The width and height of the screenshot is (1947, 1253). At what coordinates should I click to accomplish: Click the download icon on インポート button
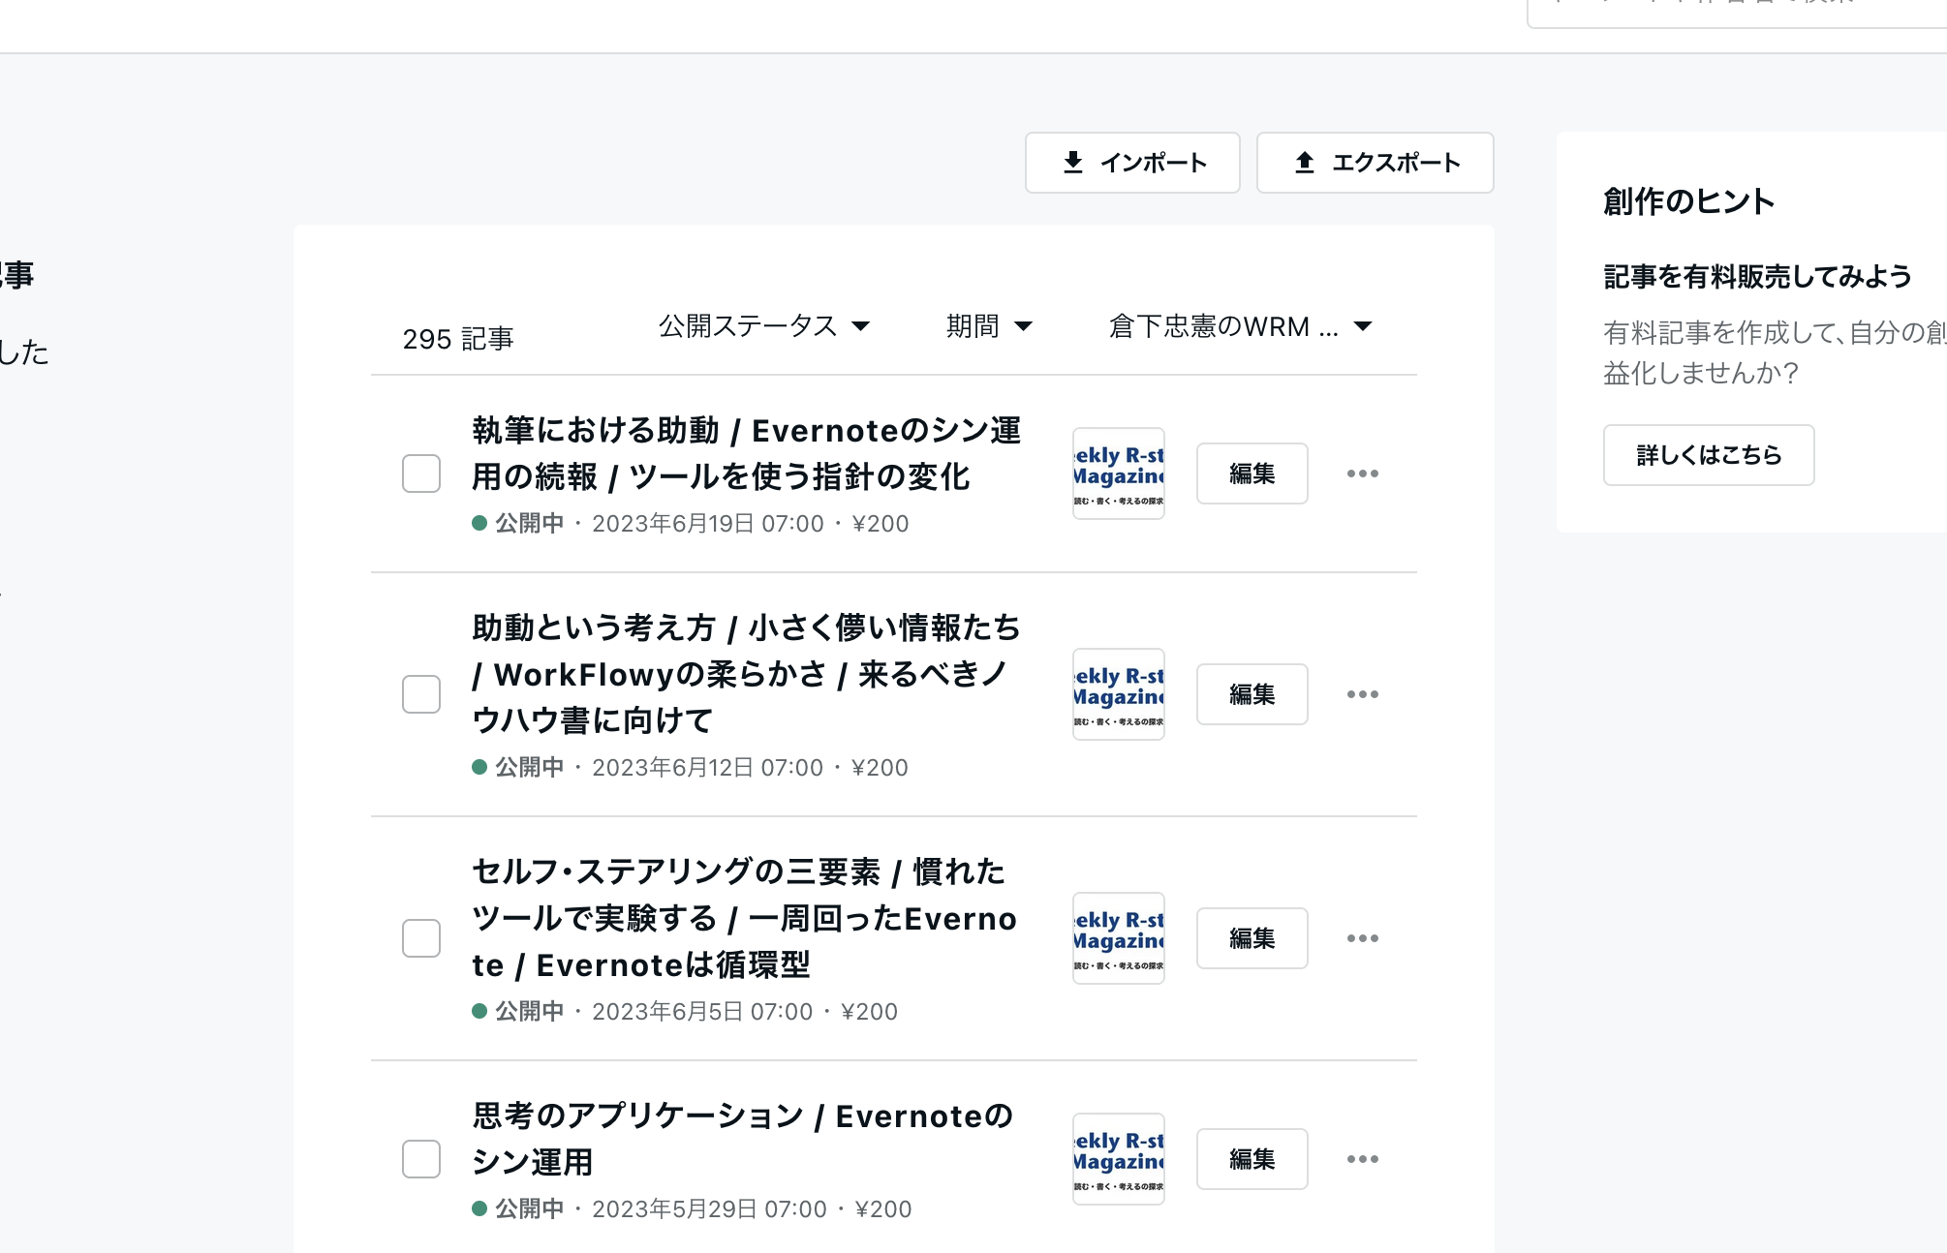1072,162
